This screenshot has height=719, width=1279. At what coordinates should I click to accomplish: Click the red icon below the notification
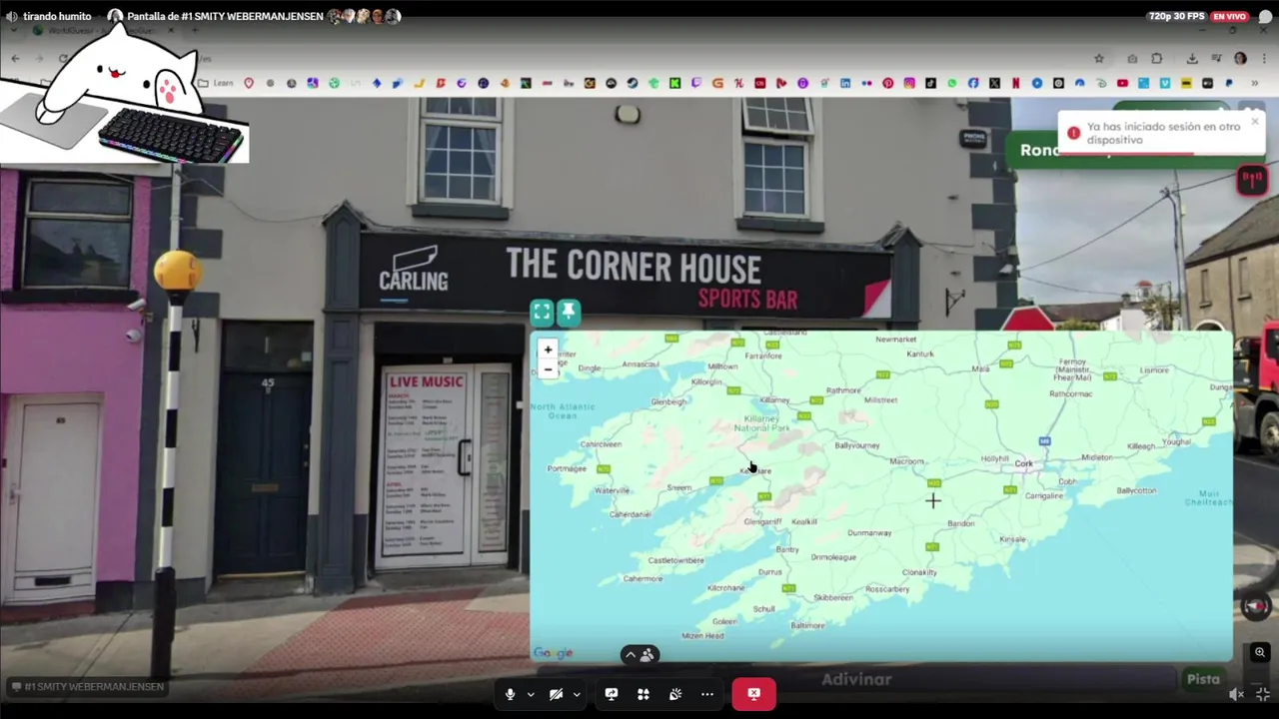point(1252,180)
